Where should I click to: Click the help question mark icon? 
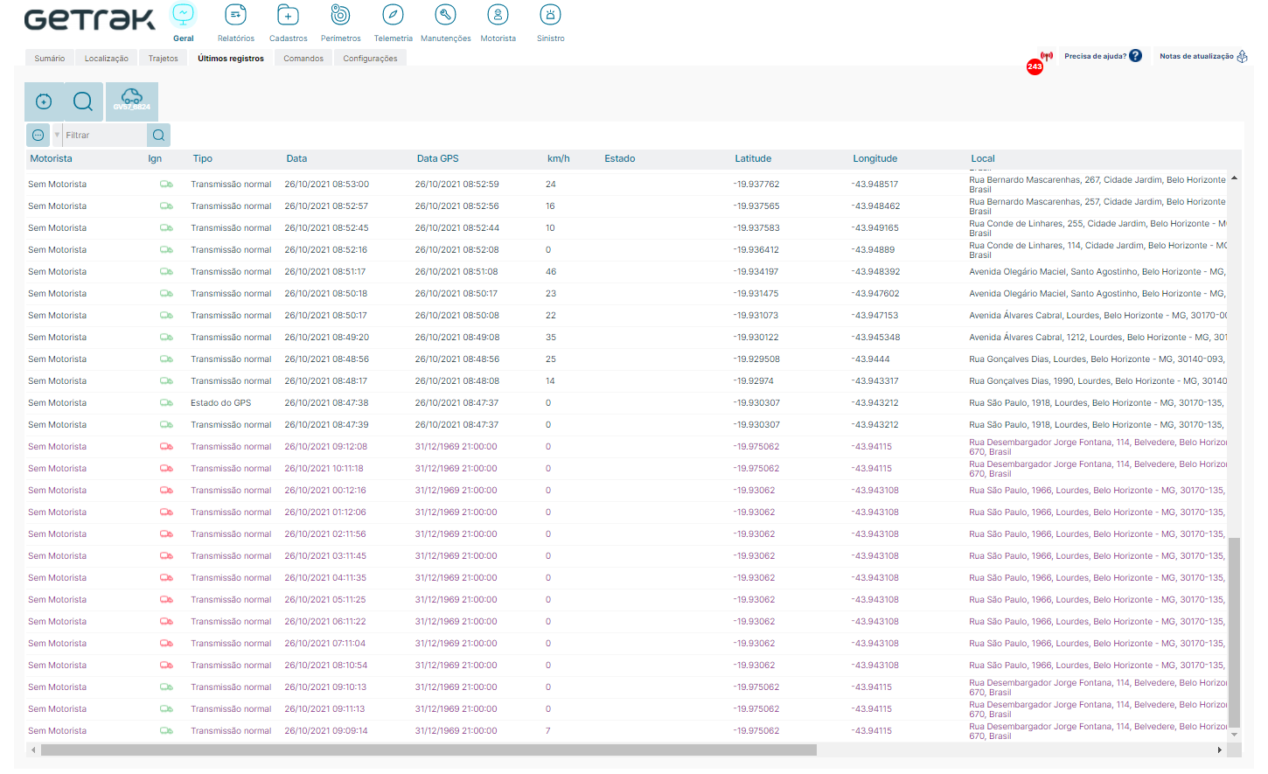[x=1135, y=56]
